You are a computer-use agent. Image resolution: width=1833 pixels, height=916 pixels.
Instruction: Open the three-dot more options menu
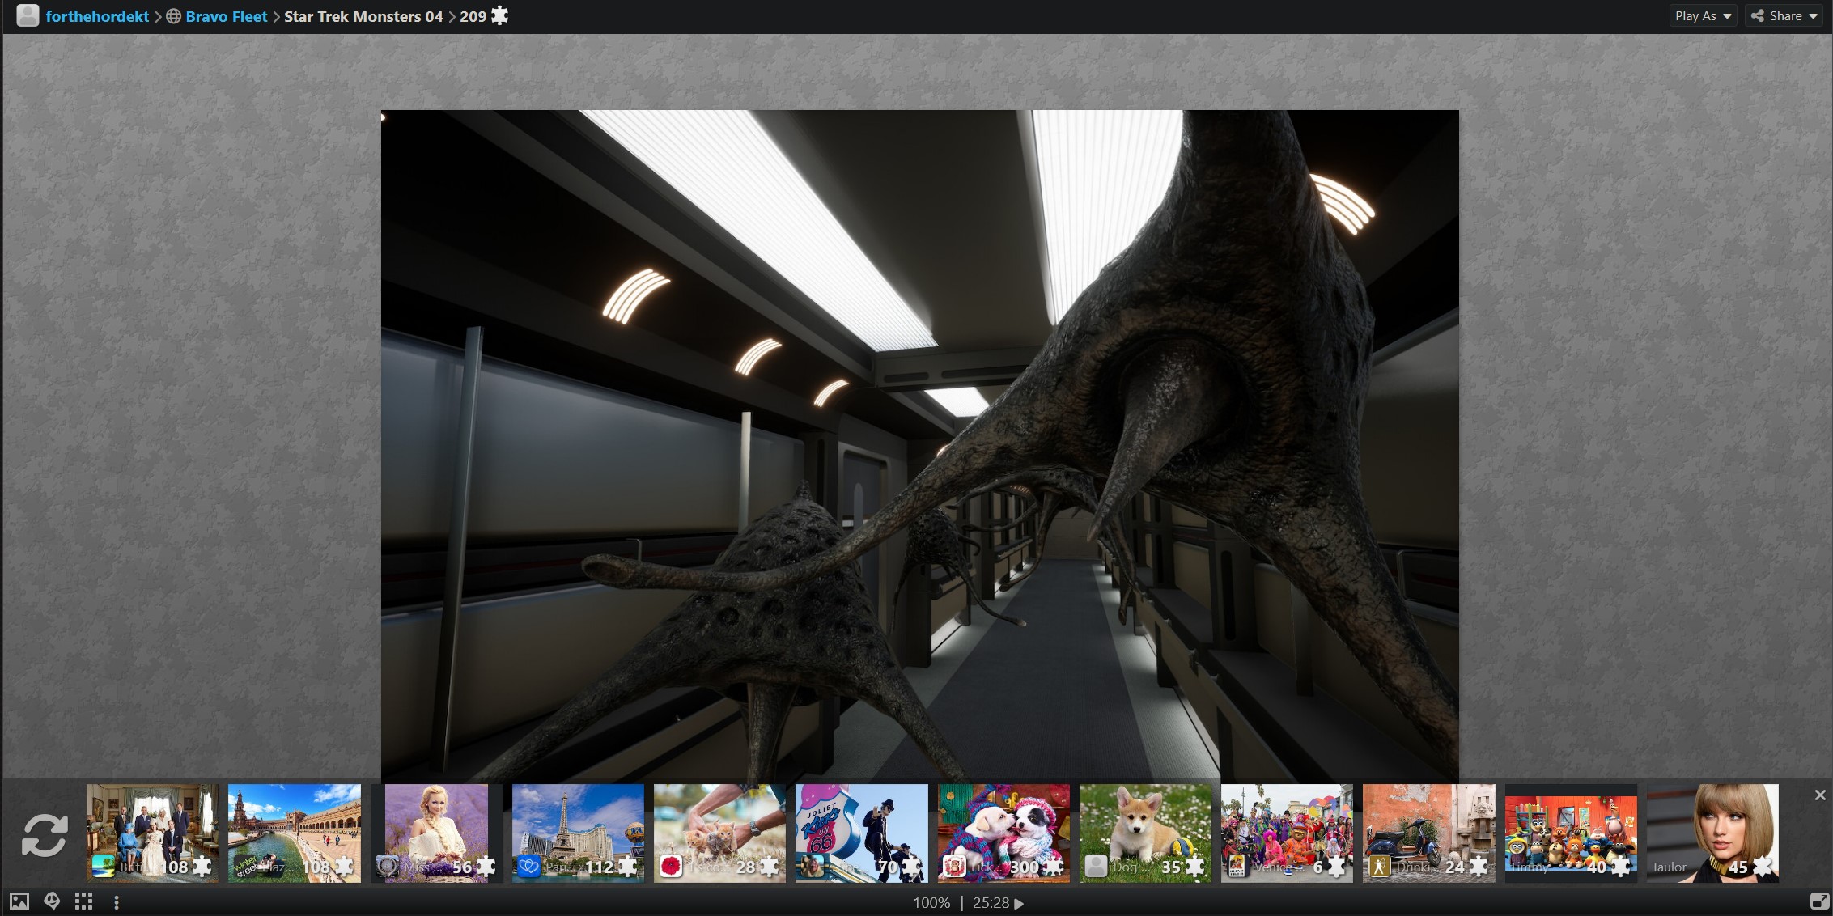pos(117,901)
